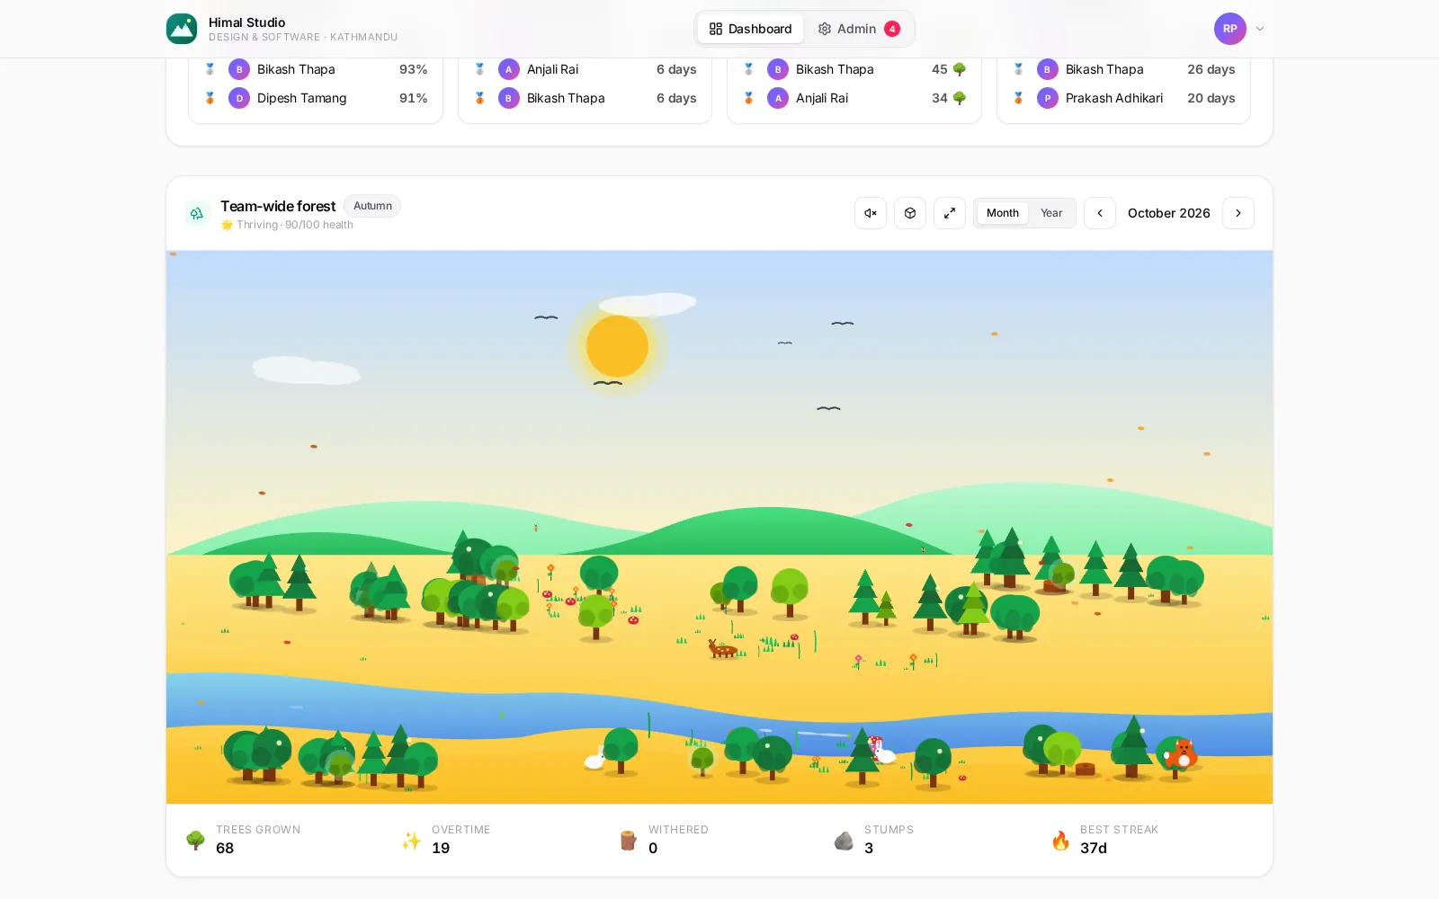Screen dimensions: 1439x899
Task: Open the Admin tab
Action: (x=858, y=29)
